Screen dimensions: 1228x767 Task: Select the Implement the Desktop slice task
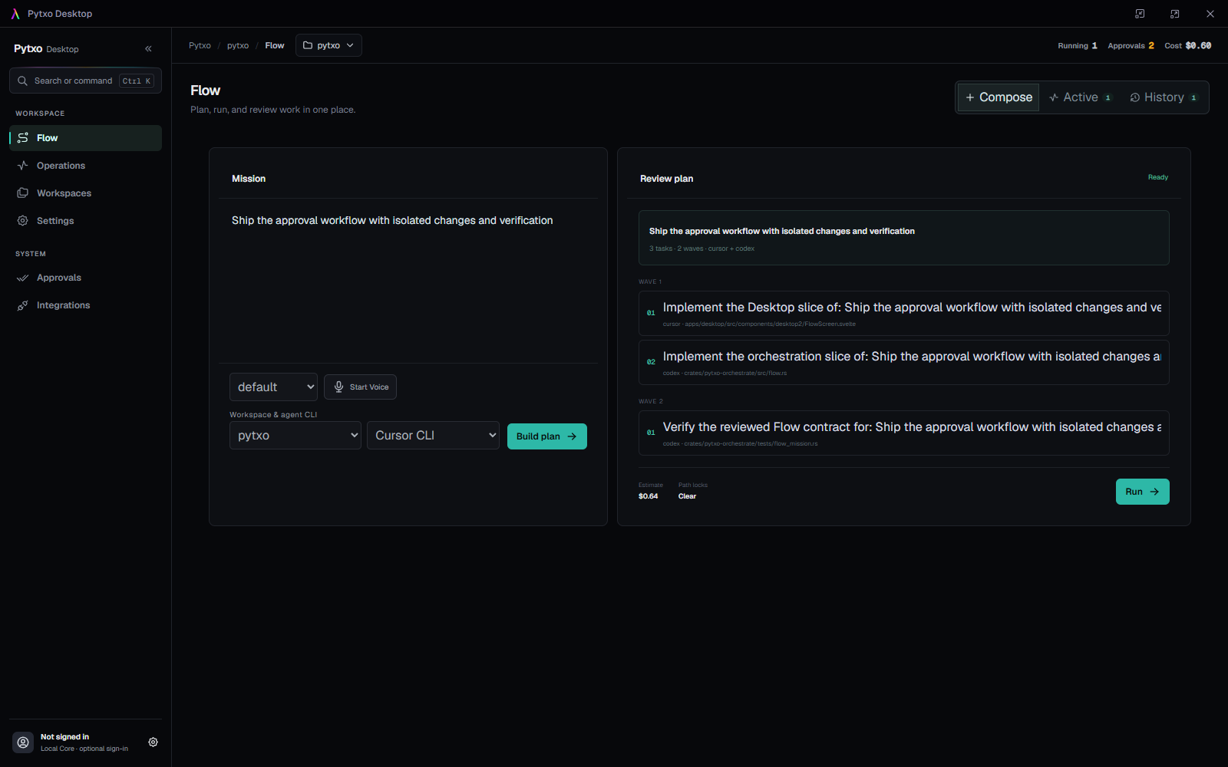pyautogui.click(x=904, y=313)
